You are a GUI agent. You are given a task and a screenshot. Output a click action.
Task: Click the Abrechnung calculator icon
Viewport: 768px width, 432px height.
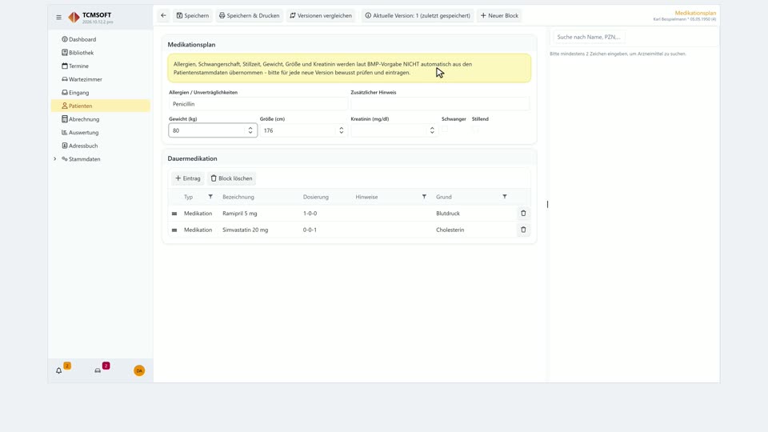point(65,119)
